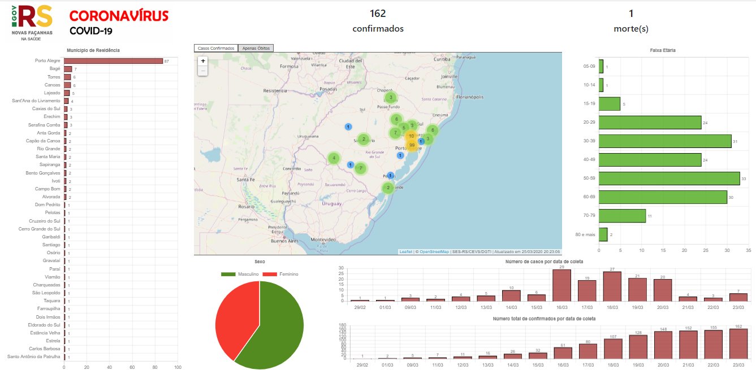The image size is (756, 370).
Task: Switch to Apenas Óbitos map tab
Action: (256, 48)
